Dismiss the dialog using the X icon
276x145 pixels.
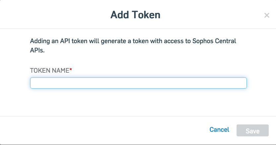[267, 15]
